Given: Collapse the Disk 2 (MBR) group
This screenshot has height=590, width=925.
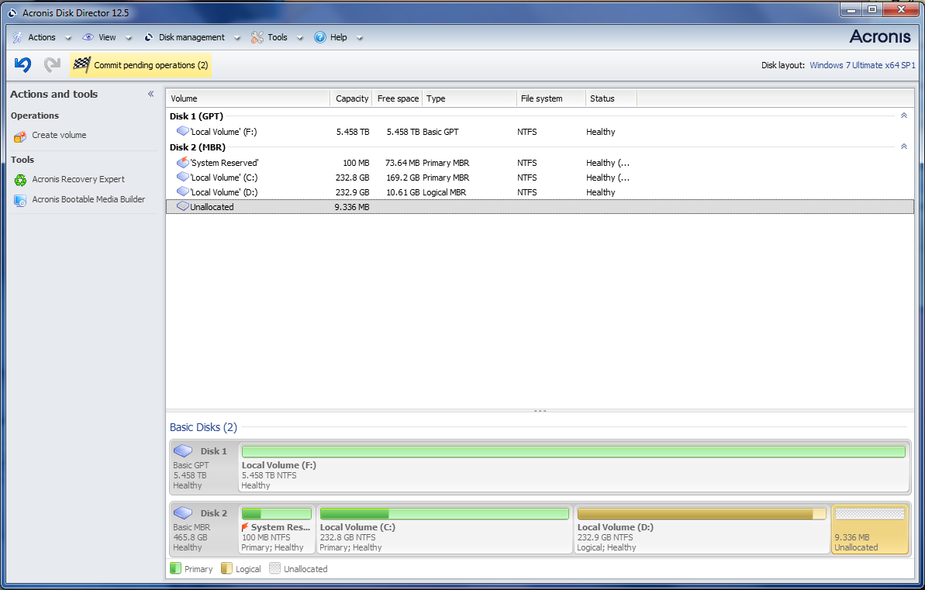Looking at the screenshot, I should click(x=903, y=147).
